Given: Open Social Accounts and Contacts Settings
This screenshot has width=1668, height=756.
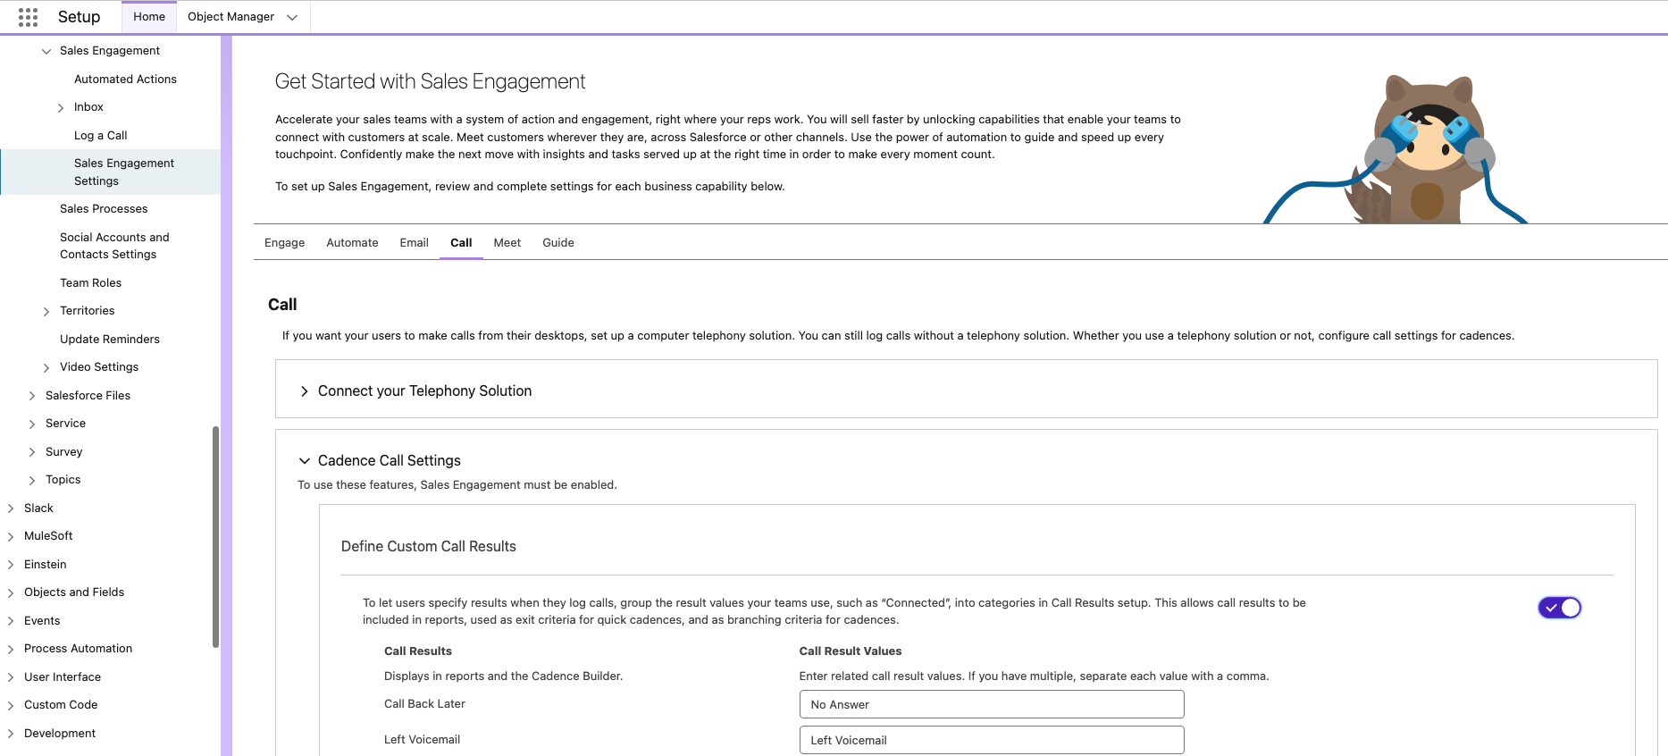Looking at the screenshot, I should pyautogui.click(x=114, y=246).
